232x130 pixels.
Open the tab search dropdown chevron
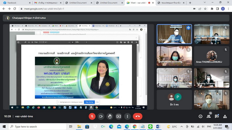pyautogui.click(x=204, y=2)
